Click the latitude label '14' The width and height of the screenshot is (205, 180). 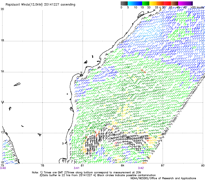point(2,102)
